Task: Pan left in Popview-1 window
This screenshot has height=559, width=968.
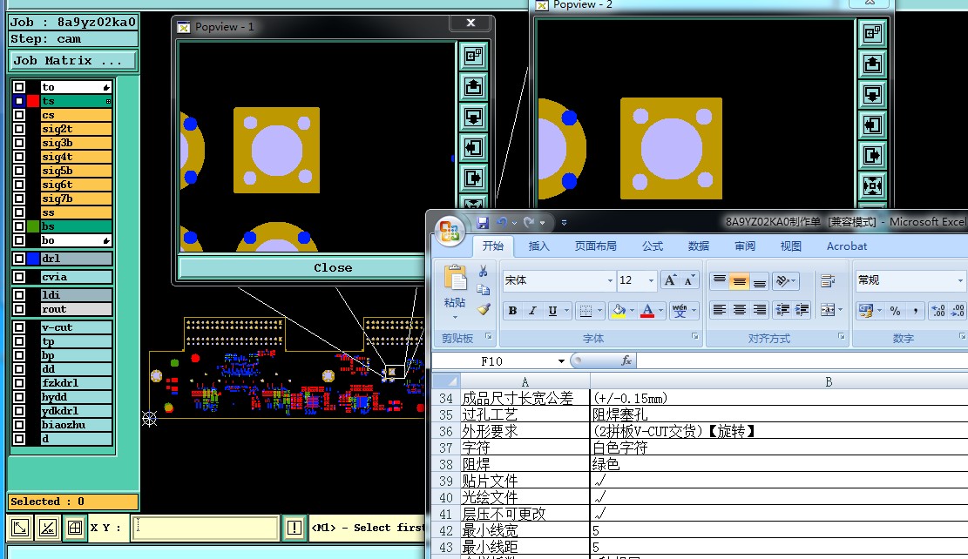Action: click(x=473, y=147)
